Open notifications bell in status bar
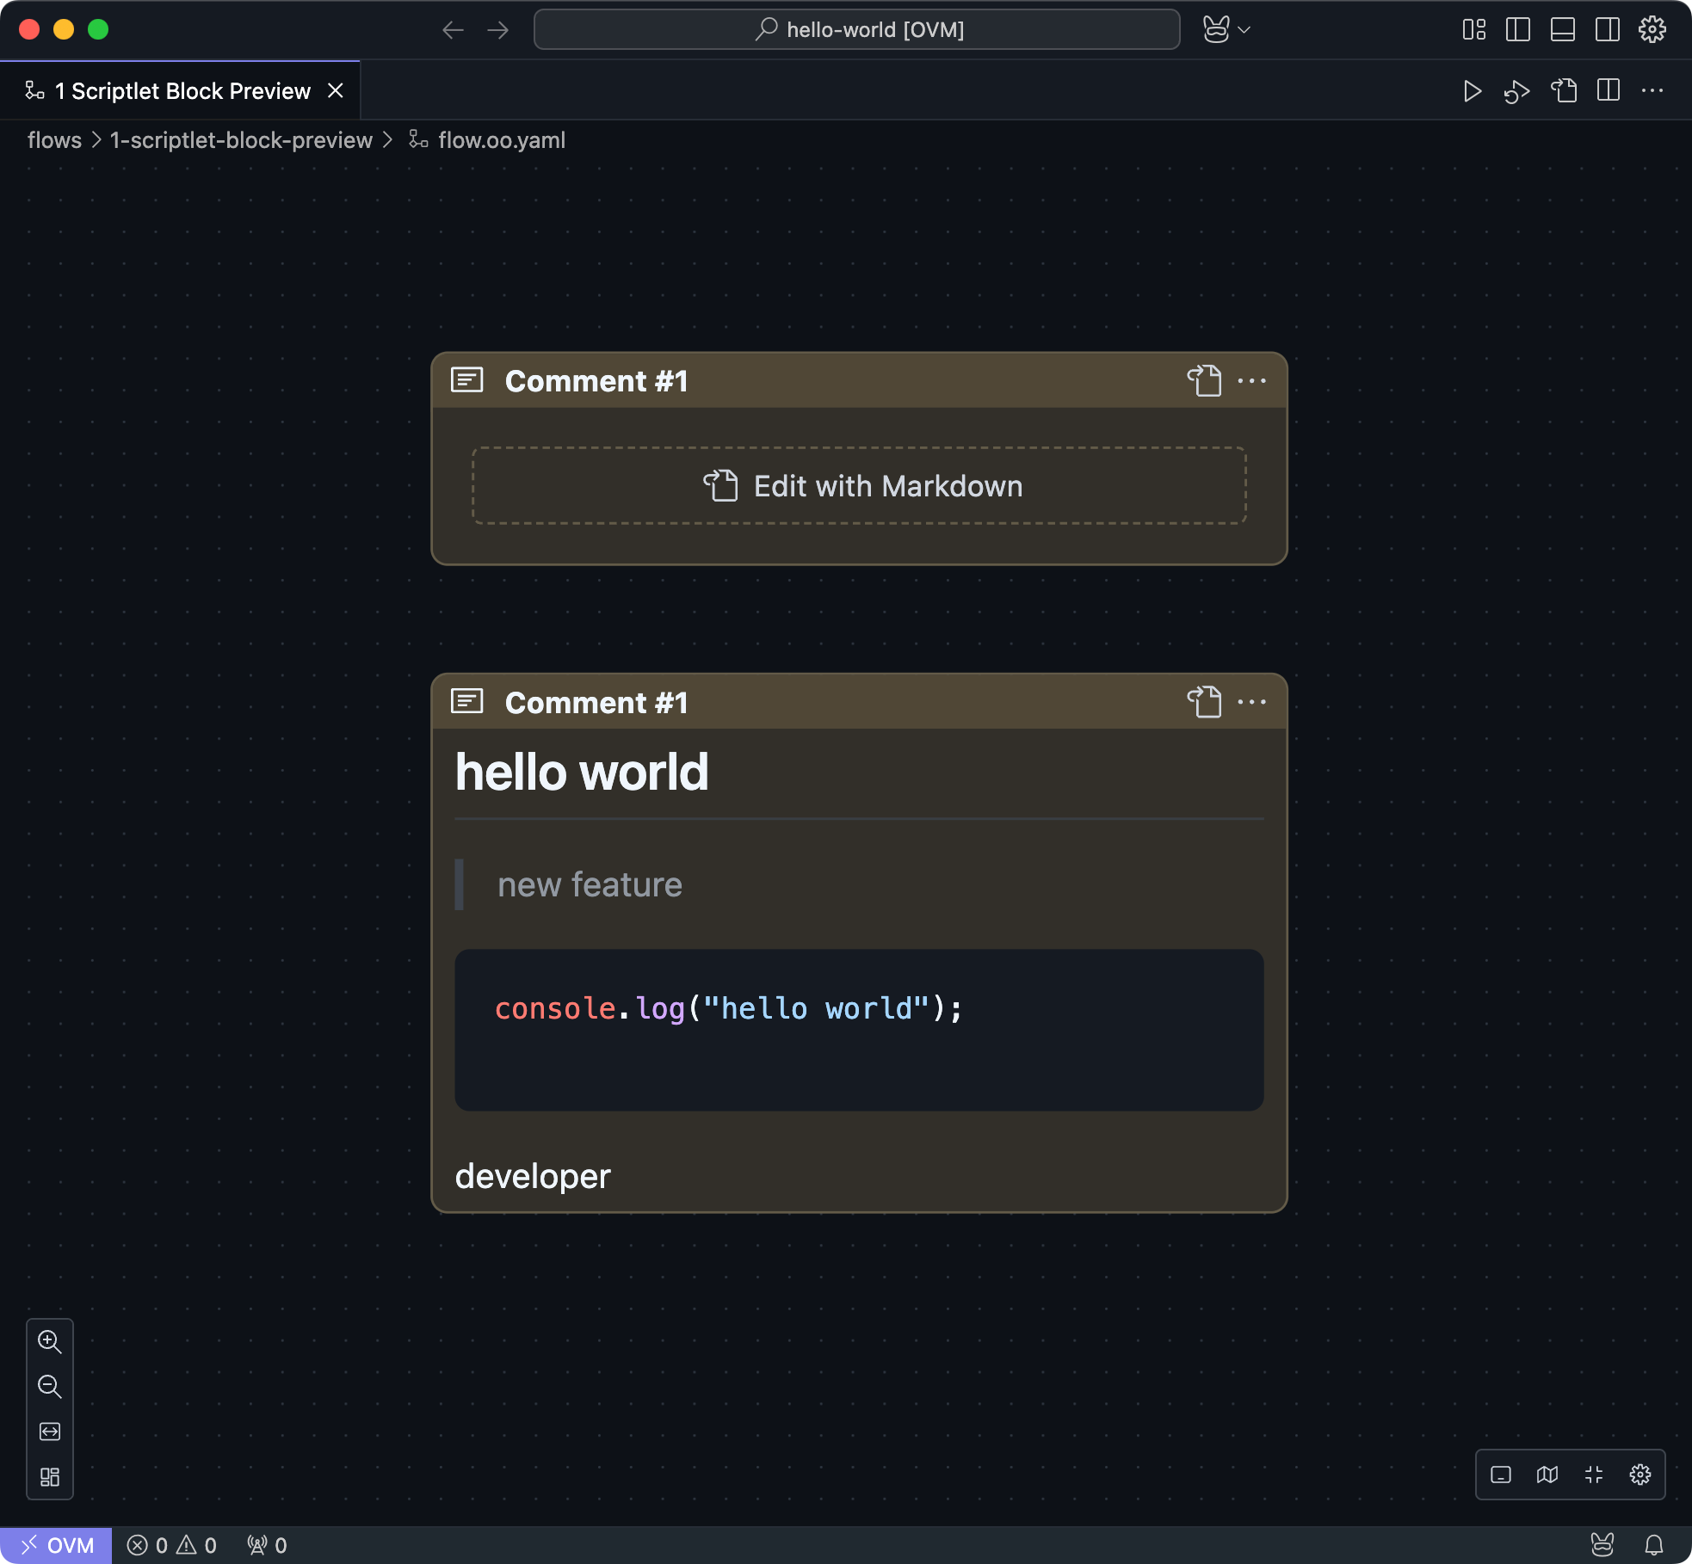Screen dimensions: 1692x1564 tap(1653, 1546)
